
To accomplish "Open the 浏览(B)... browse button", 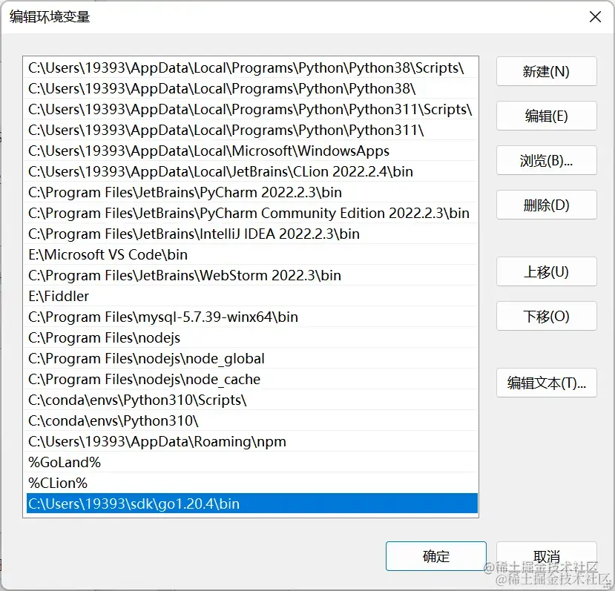I will click(546, 160).
